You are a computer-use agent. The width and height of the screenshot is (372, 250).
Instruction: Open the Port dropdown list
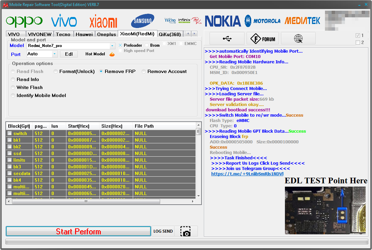tap(55, 54)
